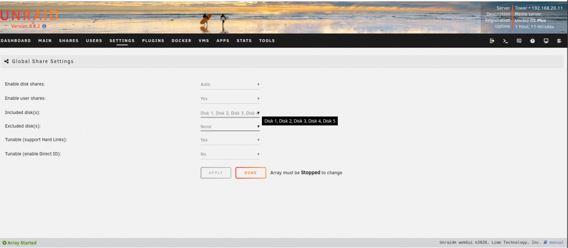This screenshot has height=248, width=568.
Task: Open the Apps tab
Action: tap(223, 41)
